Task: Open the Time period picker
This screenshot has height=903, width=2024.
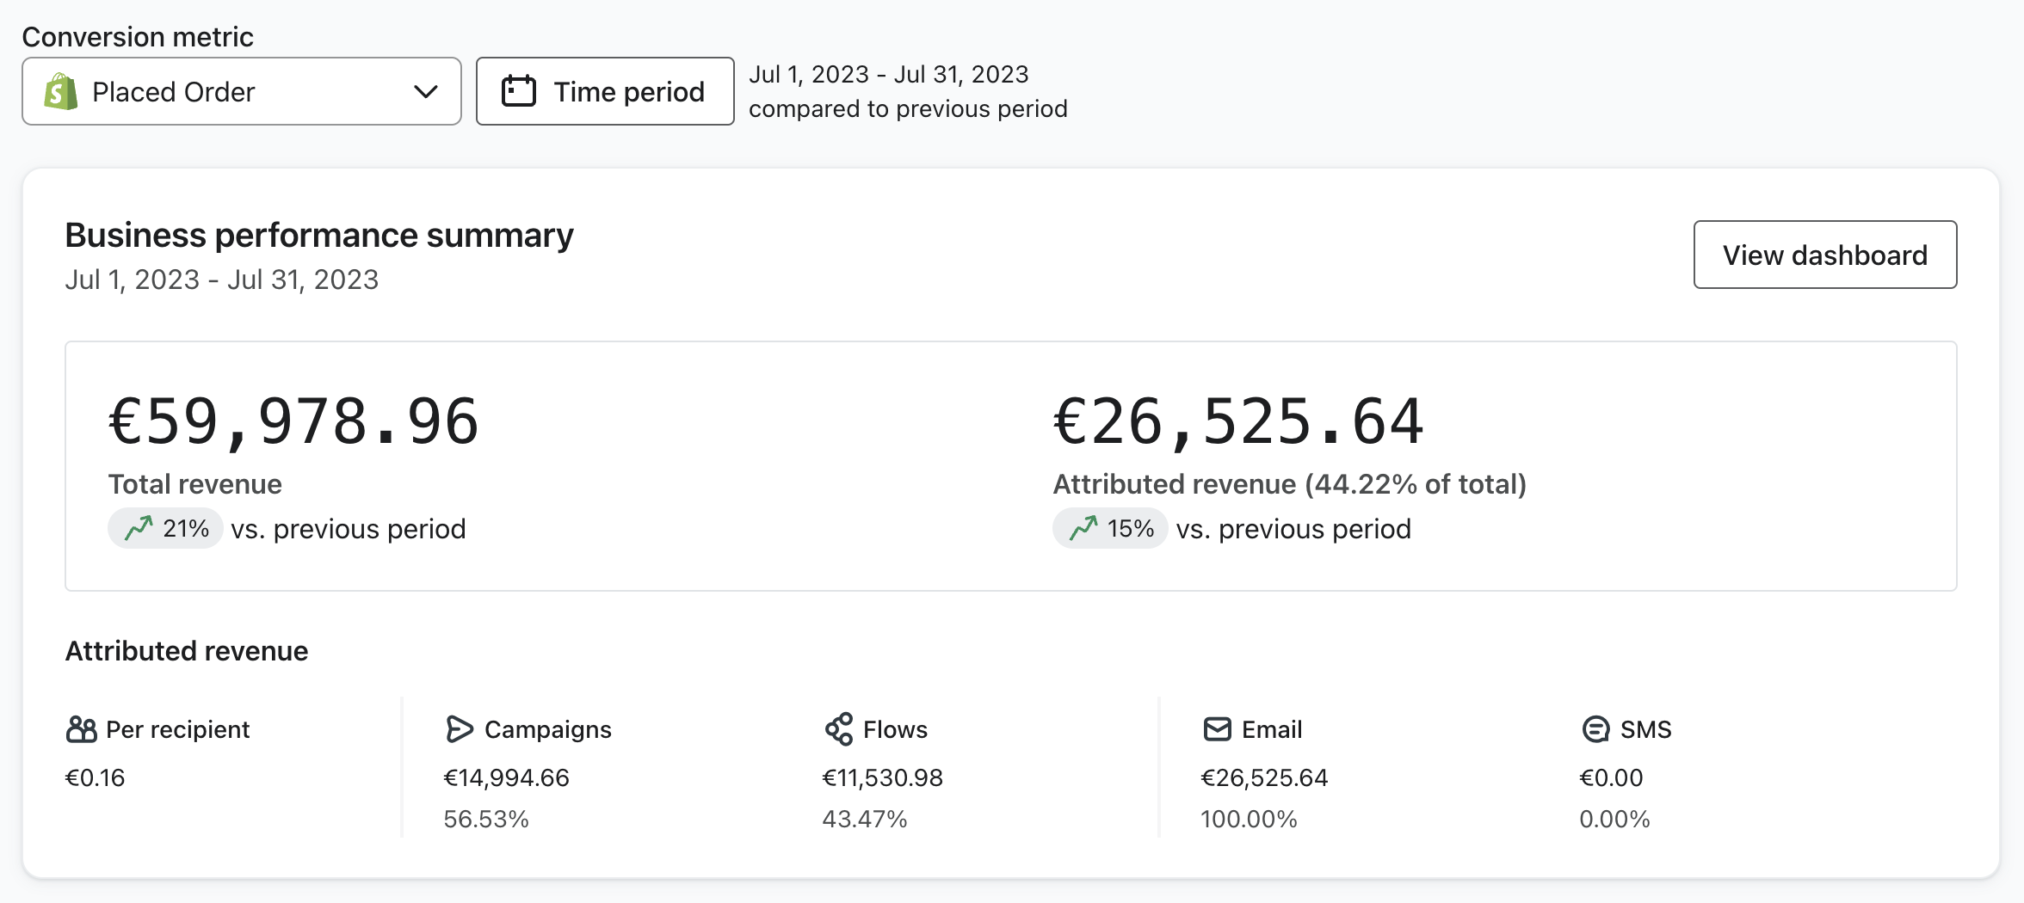Action: 605,92
